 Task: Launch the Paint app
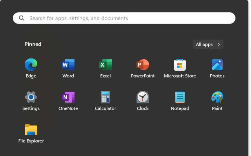(217, 97)
